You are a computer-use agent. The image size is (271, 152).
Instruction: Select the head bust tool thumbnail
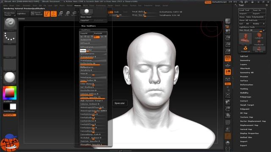[245, 39]
